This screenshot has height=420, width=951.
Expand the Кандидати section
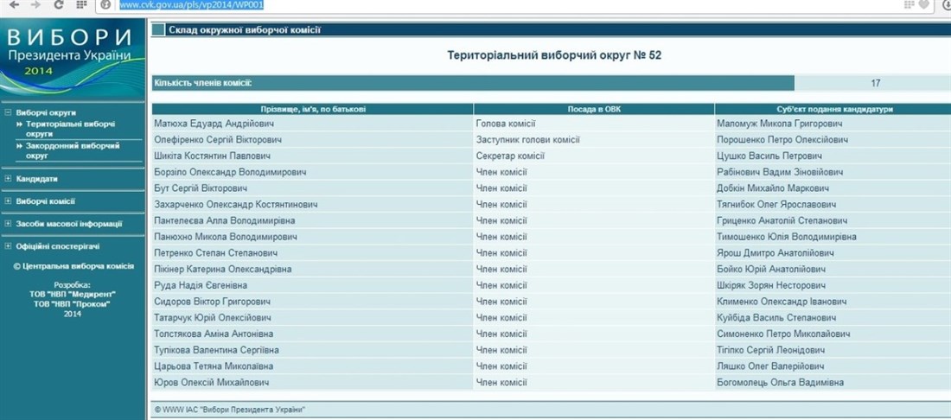coord(8,179)
